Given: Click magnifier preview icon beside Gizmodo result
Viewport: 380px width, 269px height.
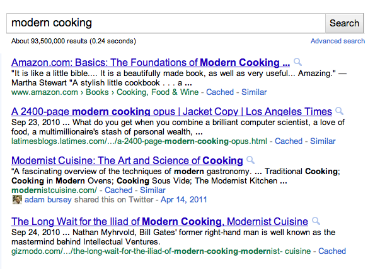Looking at the screenshot, I should (x=316, y=221).
